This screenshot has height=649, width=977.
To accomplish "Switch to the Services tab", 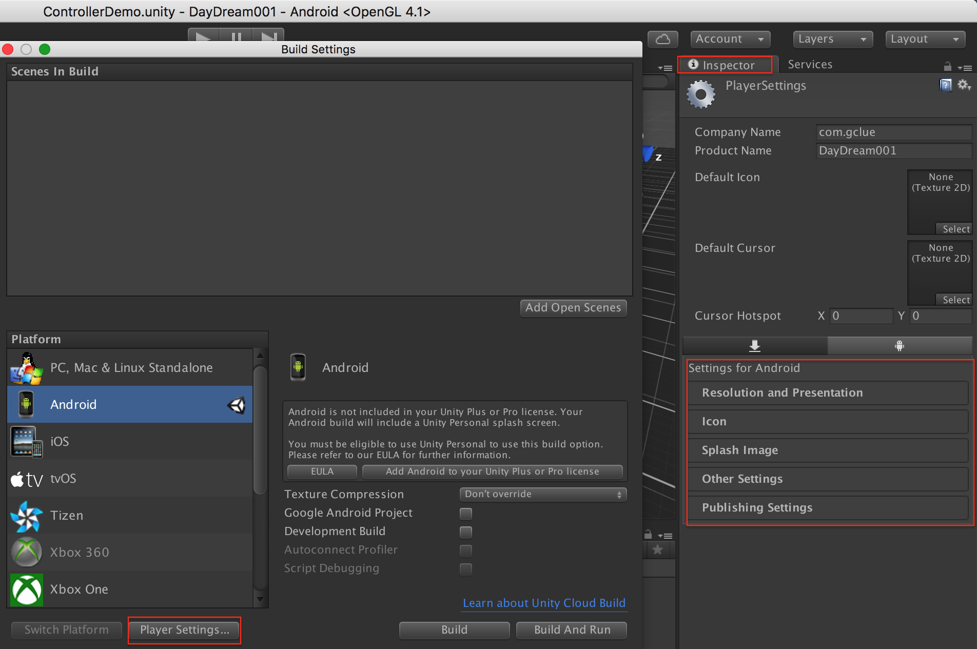I will 810,65.
